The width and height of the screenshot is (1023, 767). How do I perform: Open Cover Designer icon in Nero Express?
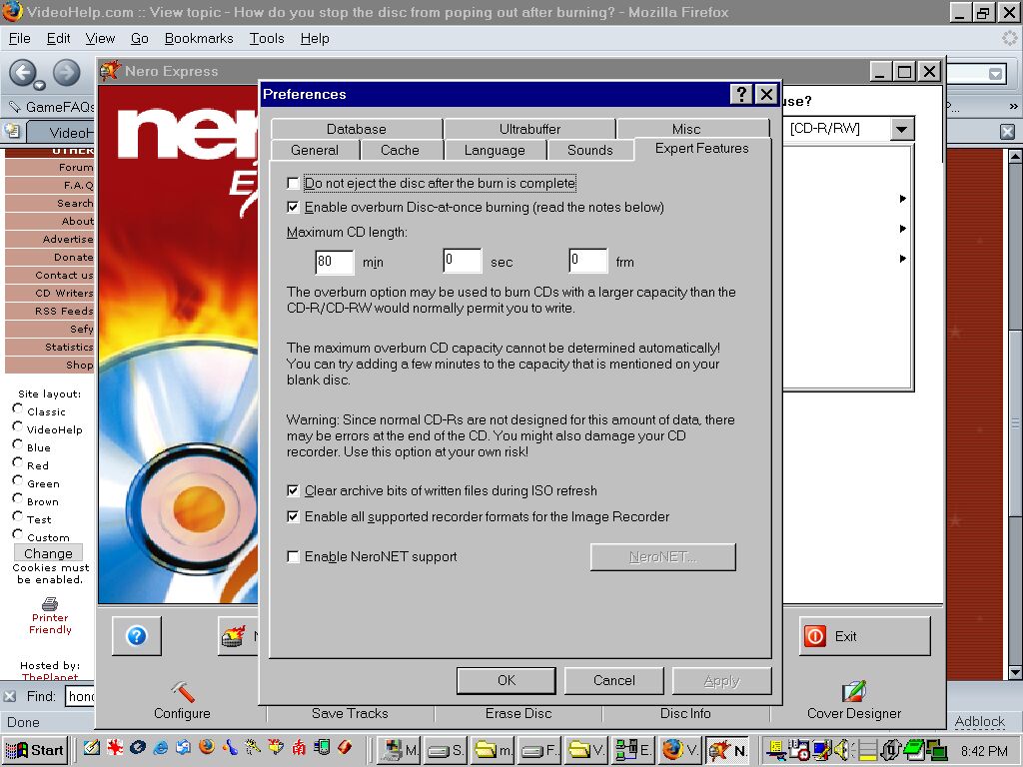pyautogui.click(x=853, y=691)
